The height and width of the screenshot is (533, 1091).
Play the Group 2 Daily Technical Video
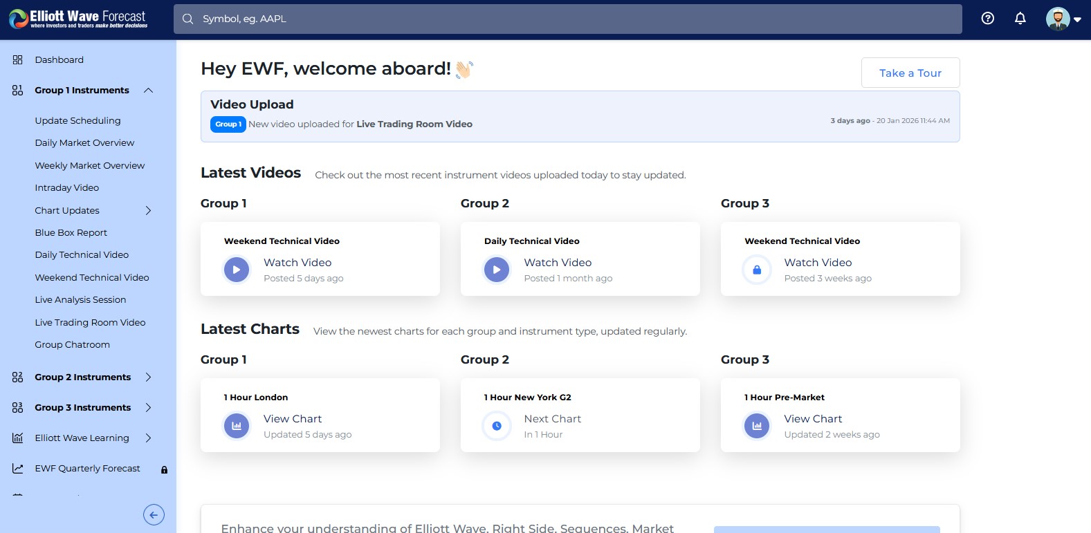click(497, 270)
